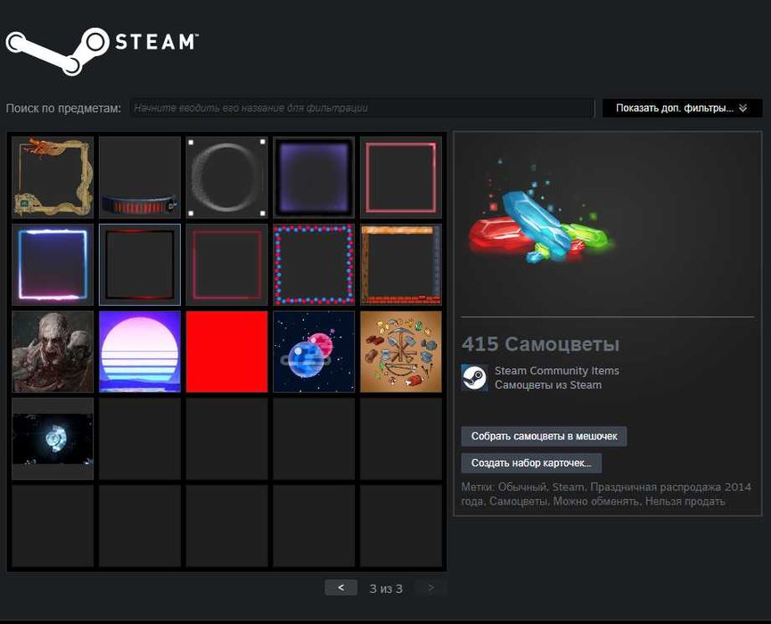
Task: Go to previous inventory page
Action: click(x=340, y=587)
